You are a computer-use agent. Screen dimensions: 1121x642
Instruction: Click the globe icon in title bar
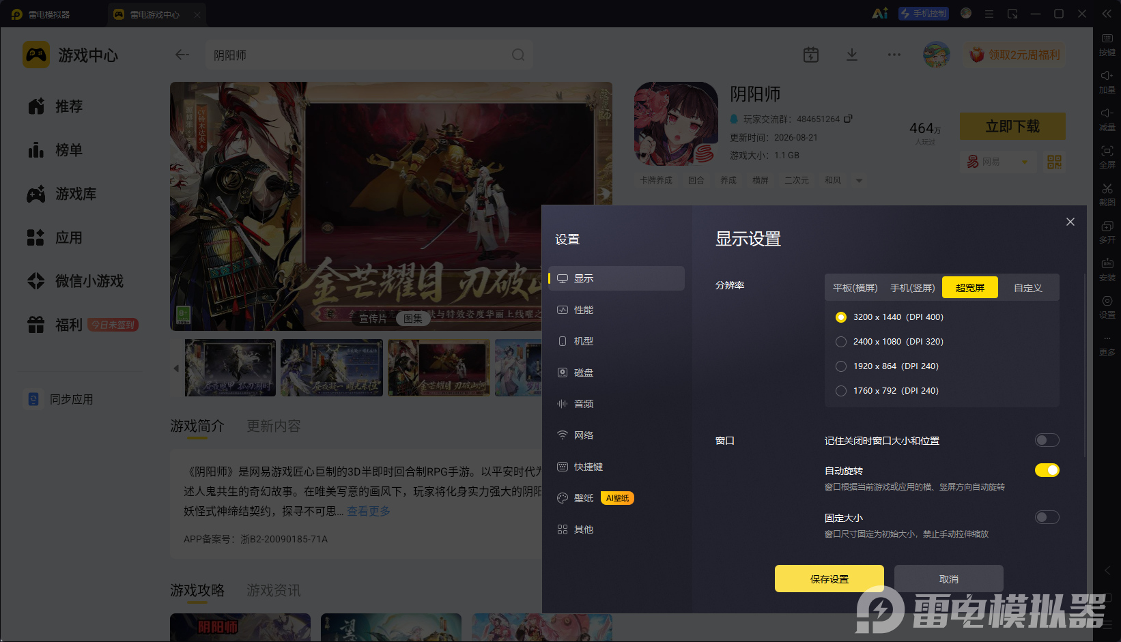966,13
